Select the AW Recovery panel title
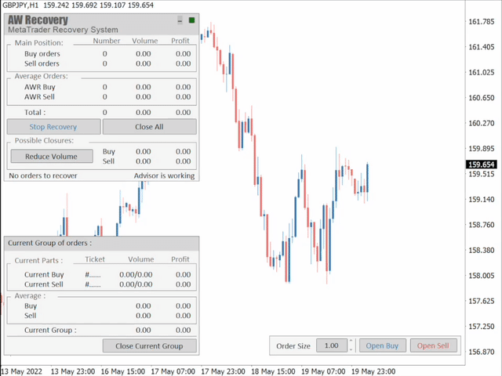The height and width of the screenshot is (376, 502). [x=38, y=20]
